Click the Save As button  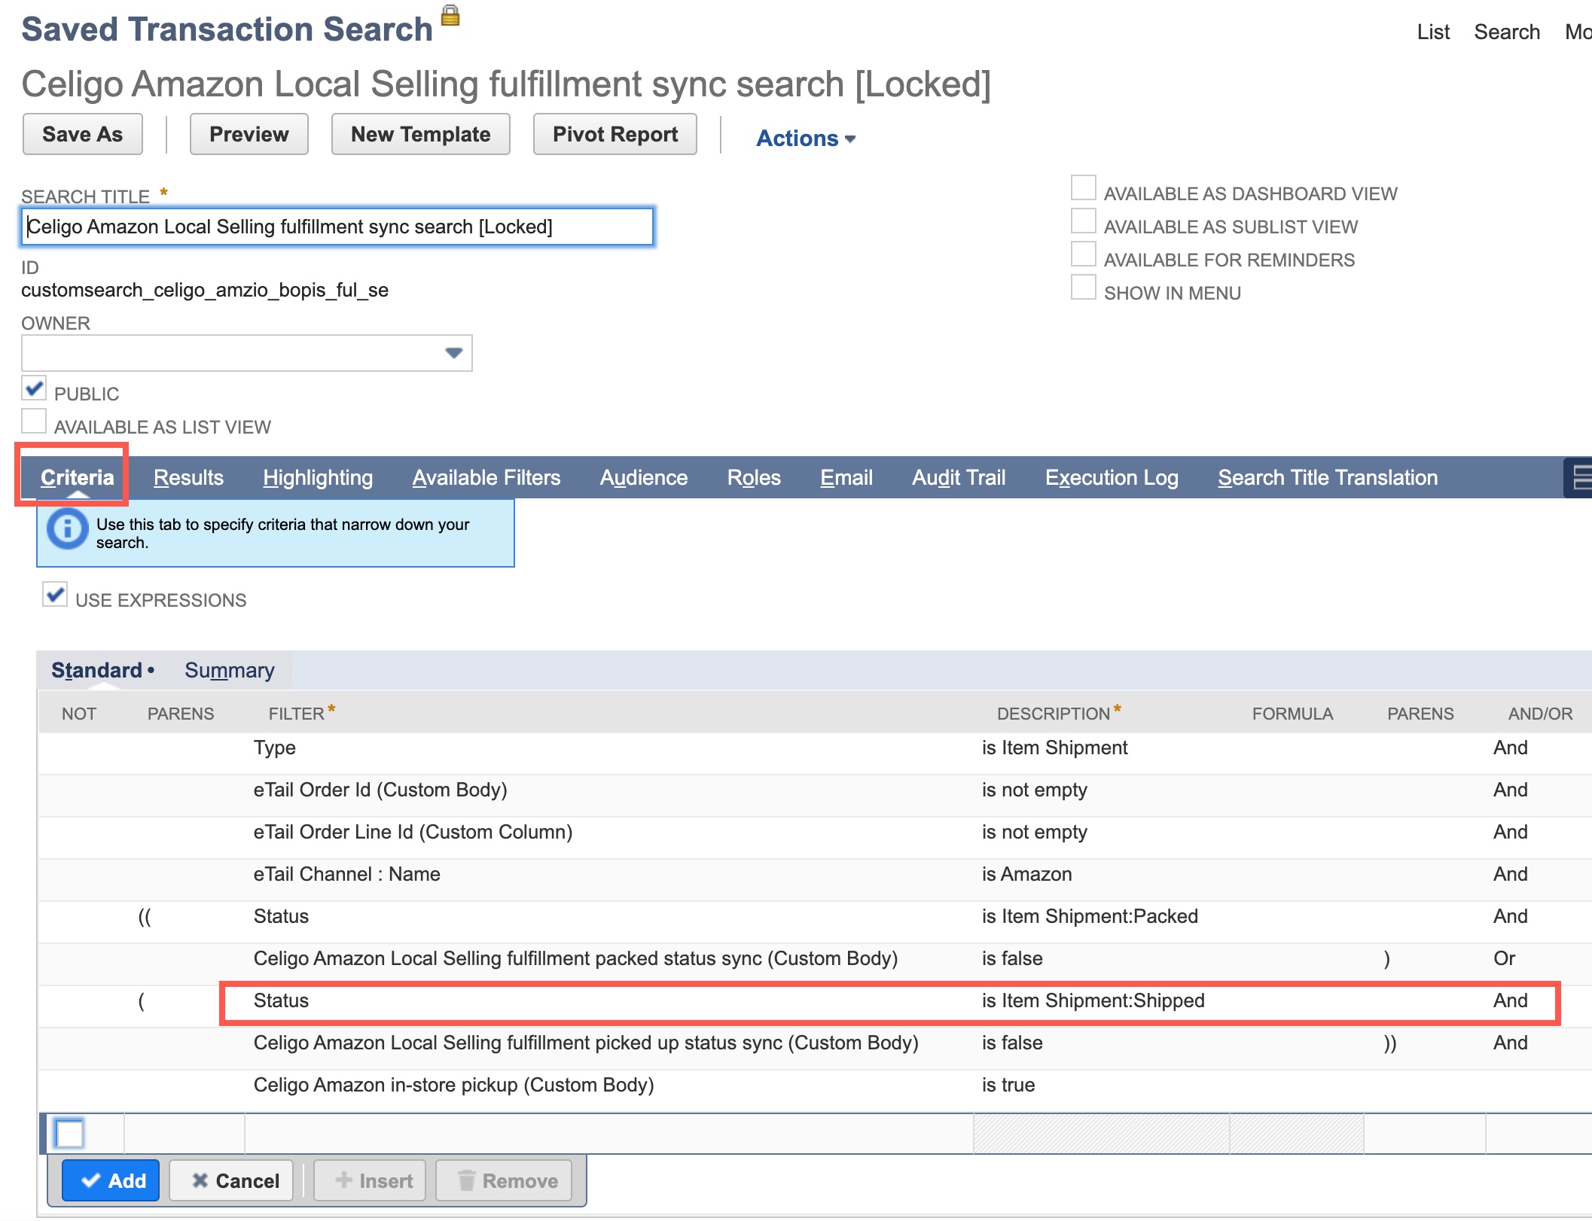click(x=83, y=134)
